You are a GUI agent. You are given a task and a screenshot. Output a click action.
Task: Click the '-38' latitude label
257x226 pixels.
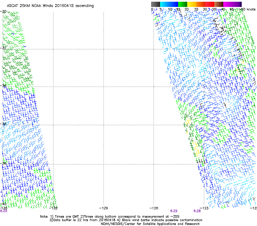3,163
